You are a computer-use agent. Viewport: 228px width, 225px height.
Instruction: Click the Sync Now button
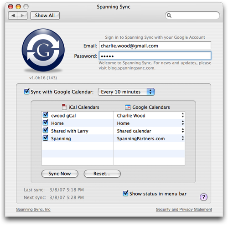point(60,174)
